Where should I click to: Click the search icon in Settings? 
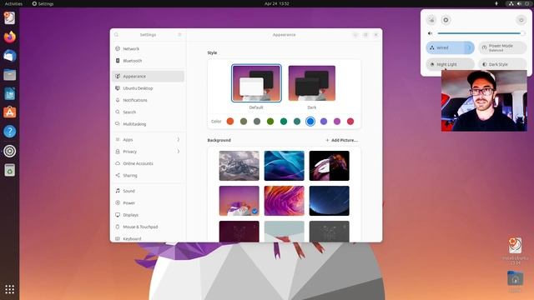(x=116, y=35)
